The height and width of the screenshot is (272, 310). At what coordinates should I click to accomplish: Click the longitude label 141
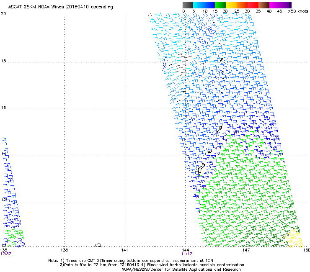(124, 250)
